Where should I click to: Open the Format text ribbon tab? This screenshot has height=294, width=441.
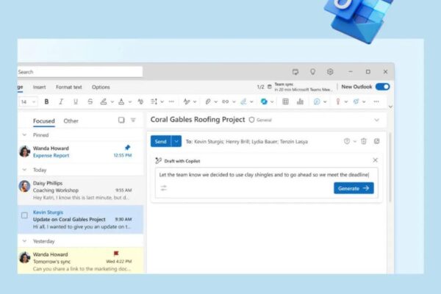[x=69, y=87]
